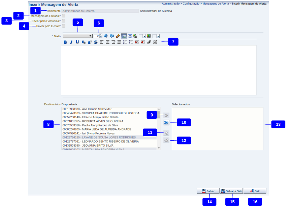Tick the Enviar pelo E-mail checkbox

tap(63, 26)
